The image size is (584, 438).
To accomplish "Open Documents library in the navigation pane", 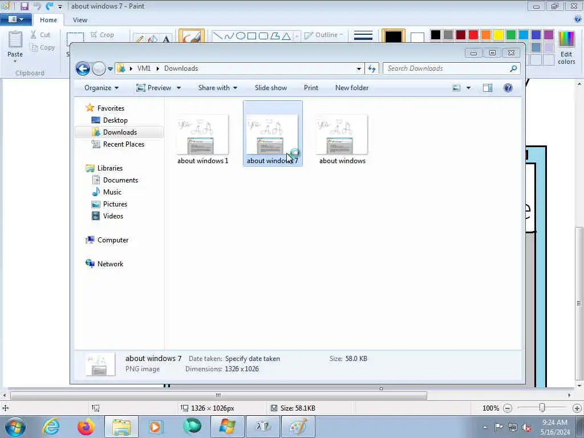I will 115,180.
